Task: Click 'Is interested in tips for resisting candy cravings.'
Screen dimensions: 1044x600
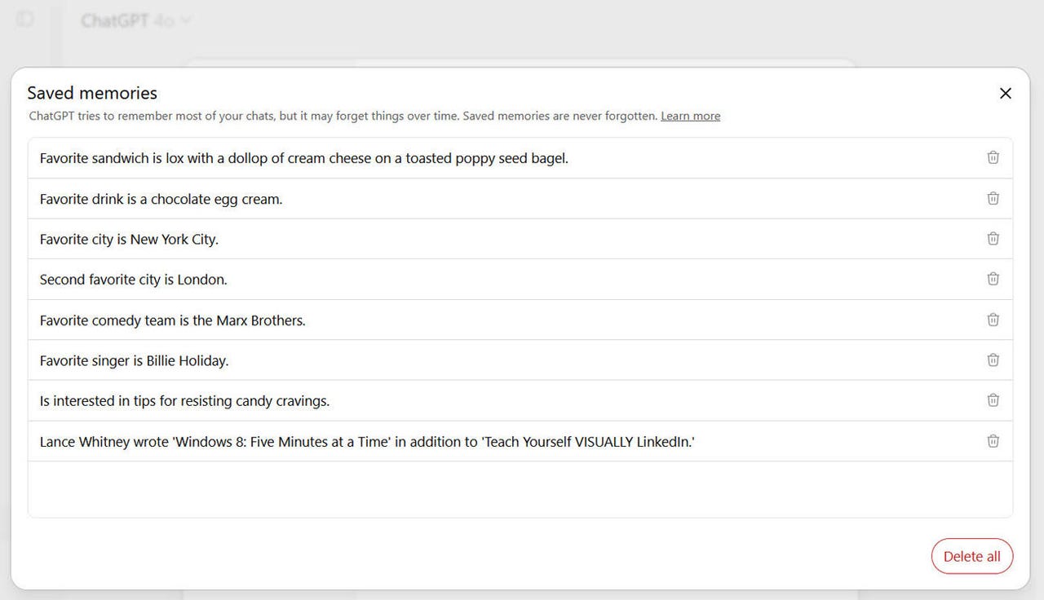Action: tap(184, 401)
